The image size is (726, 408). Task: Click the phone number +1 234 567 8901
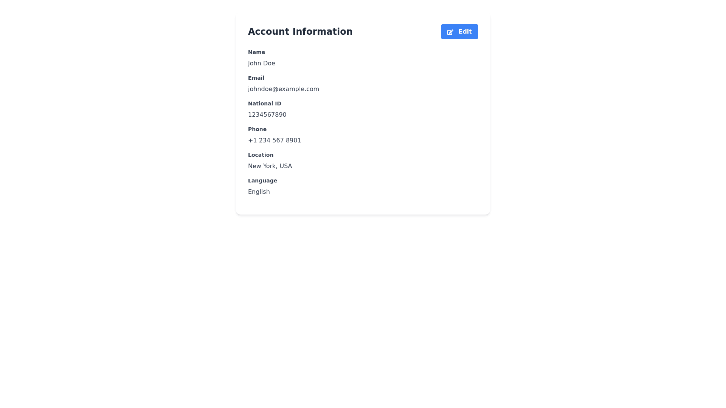274,141
